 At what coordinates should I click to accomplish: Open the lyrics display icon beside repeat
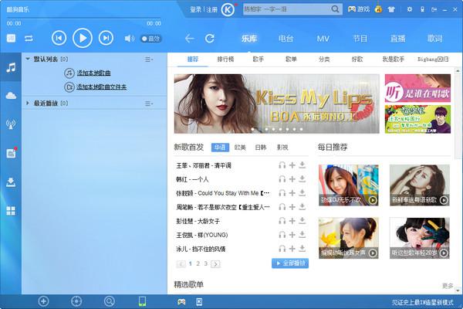click(12, 38)
